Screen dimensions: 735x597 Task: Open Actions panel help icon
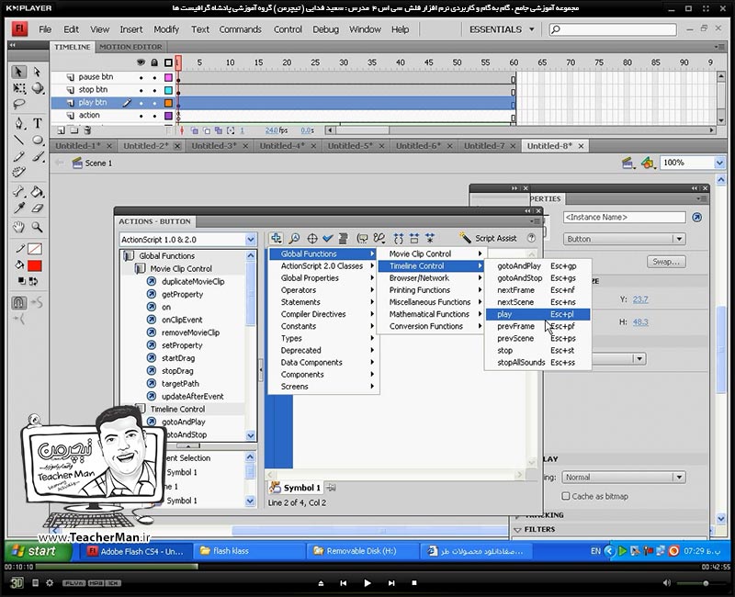(x=531, y=238)
